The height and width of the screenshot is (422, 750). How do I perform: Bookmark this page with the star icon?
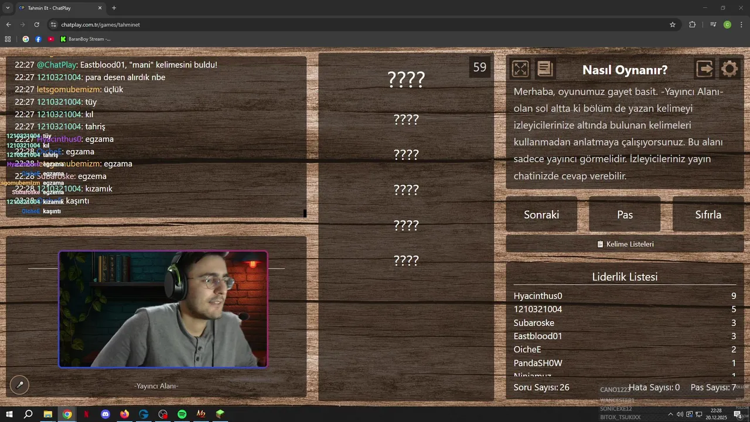pos(673,25)
